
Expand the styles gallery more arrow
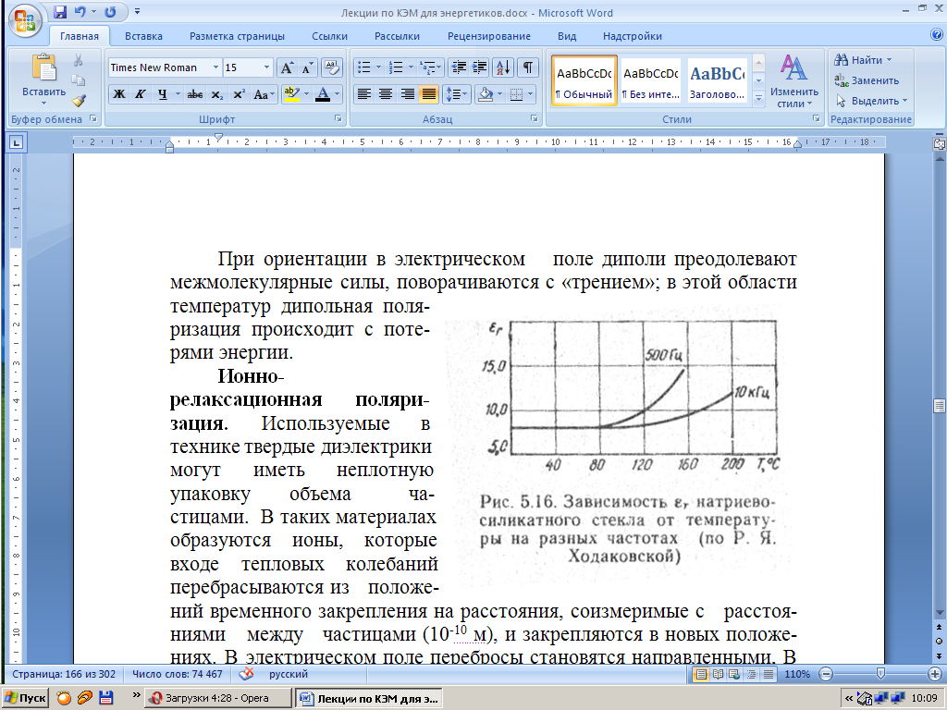(x=759, y=98)
